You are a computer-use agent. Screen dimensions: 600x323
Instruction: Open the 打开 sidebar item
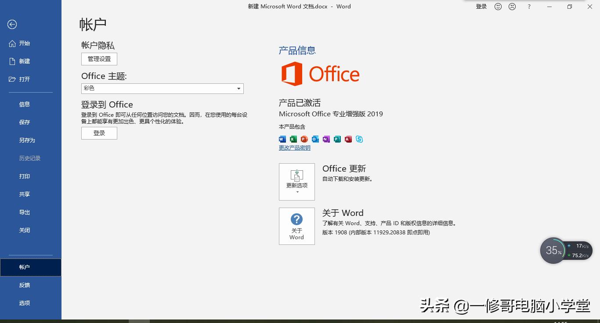pyautogui.click(x=31, y=79)
